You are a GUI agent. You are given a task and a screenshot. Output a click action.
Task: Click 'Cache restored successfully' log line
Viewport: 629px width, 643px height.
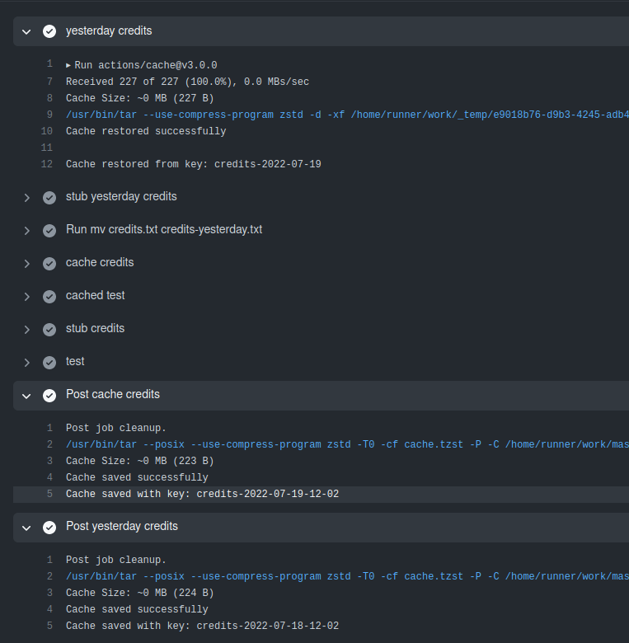146,131
